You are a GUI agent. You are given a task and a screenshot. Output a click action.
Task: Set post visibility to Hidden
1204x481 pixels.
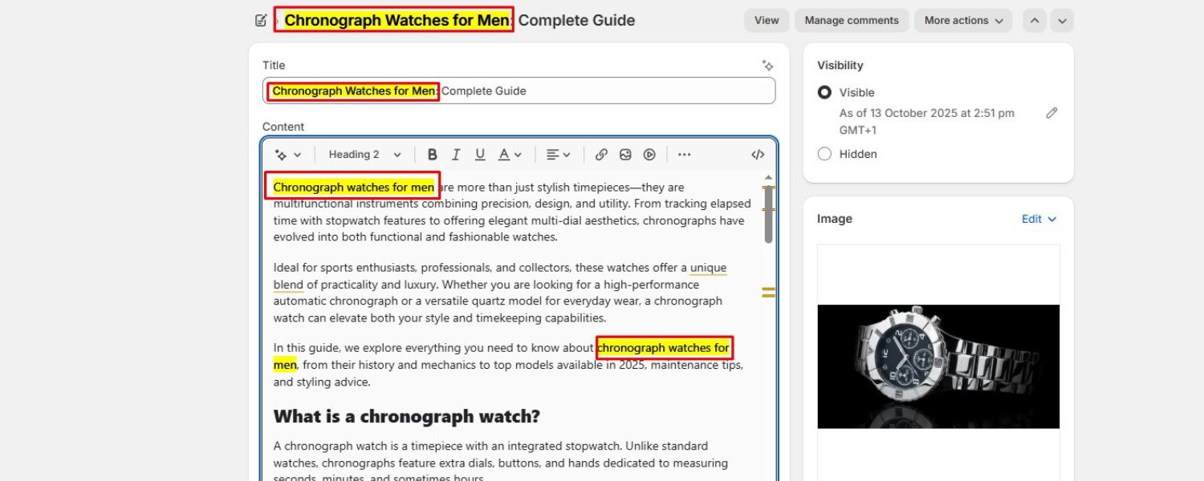click(824, 153)
